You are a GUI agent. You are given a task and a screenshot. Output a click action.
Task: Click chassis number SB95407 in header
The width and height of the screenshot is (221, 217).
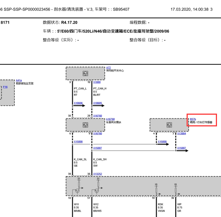click(x=121, y=9)
